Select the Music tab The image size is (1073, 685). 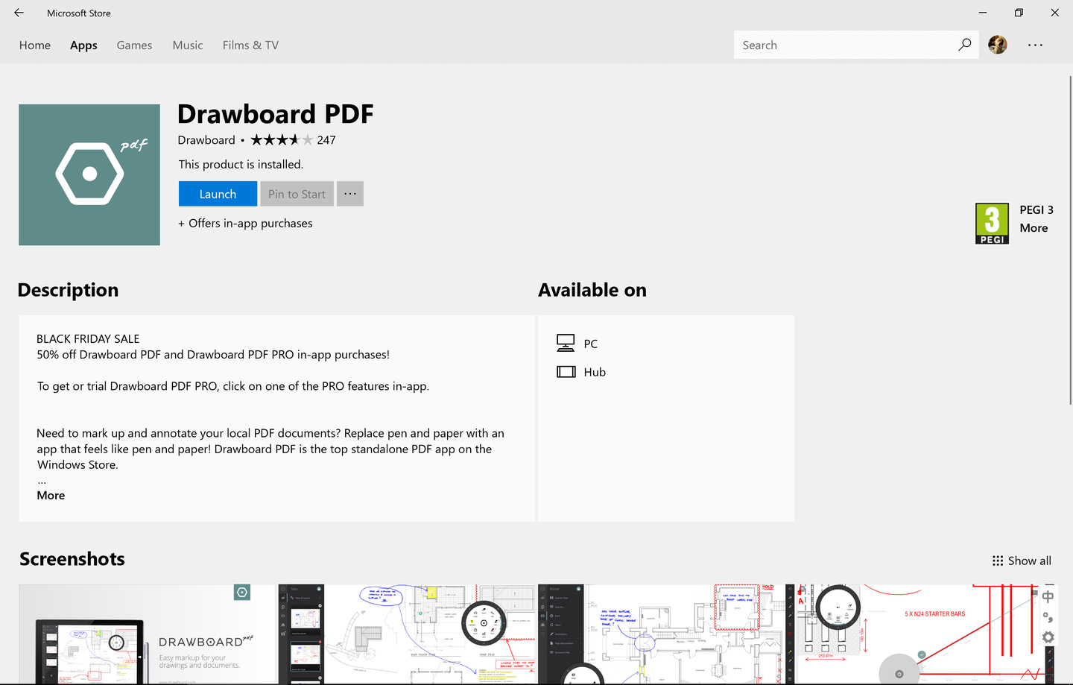coord(187,45)
